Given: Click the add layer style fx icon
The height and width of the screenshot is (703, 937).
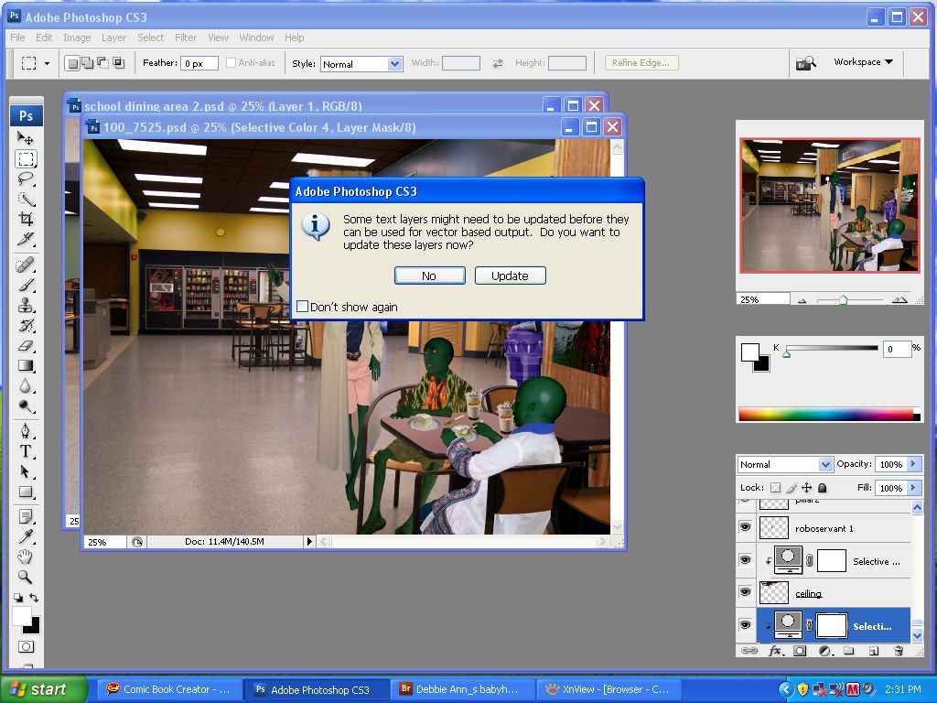Looking at the screenshot, I should pos(775,651).
